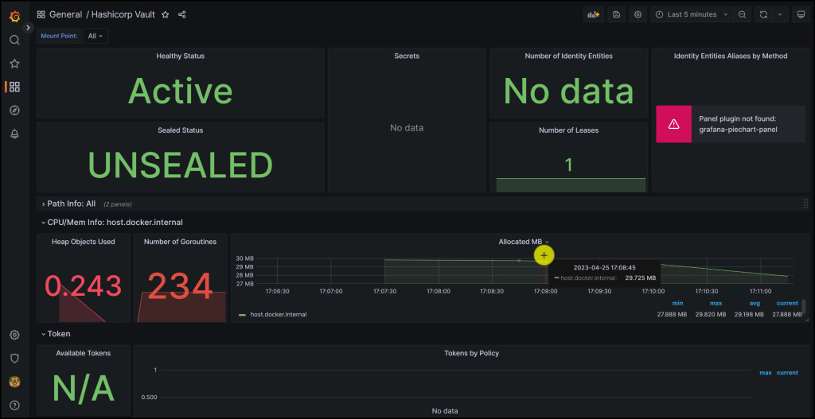Click the General folder breadcrumb
This screenshot has width=815, height=419.
(65, 14)
